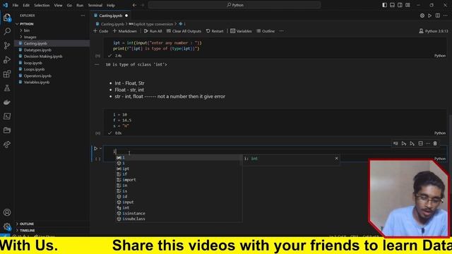Screen dimensions: 452x254
Task: Open the Extensions view
Action: (7, 73)
